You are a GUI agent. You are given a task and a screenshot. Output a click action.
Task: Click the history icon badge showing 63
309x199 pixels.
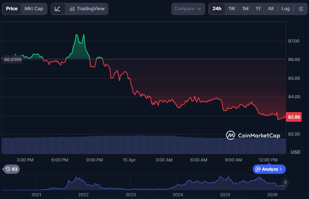click(12, 169)
